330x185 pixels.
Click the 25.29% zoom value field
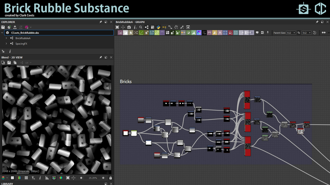(x=93, y=178)
